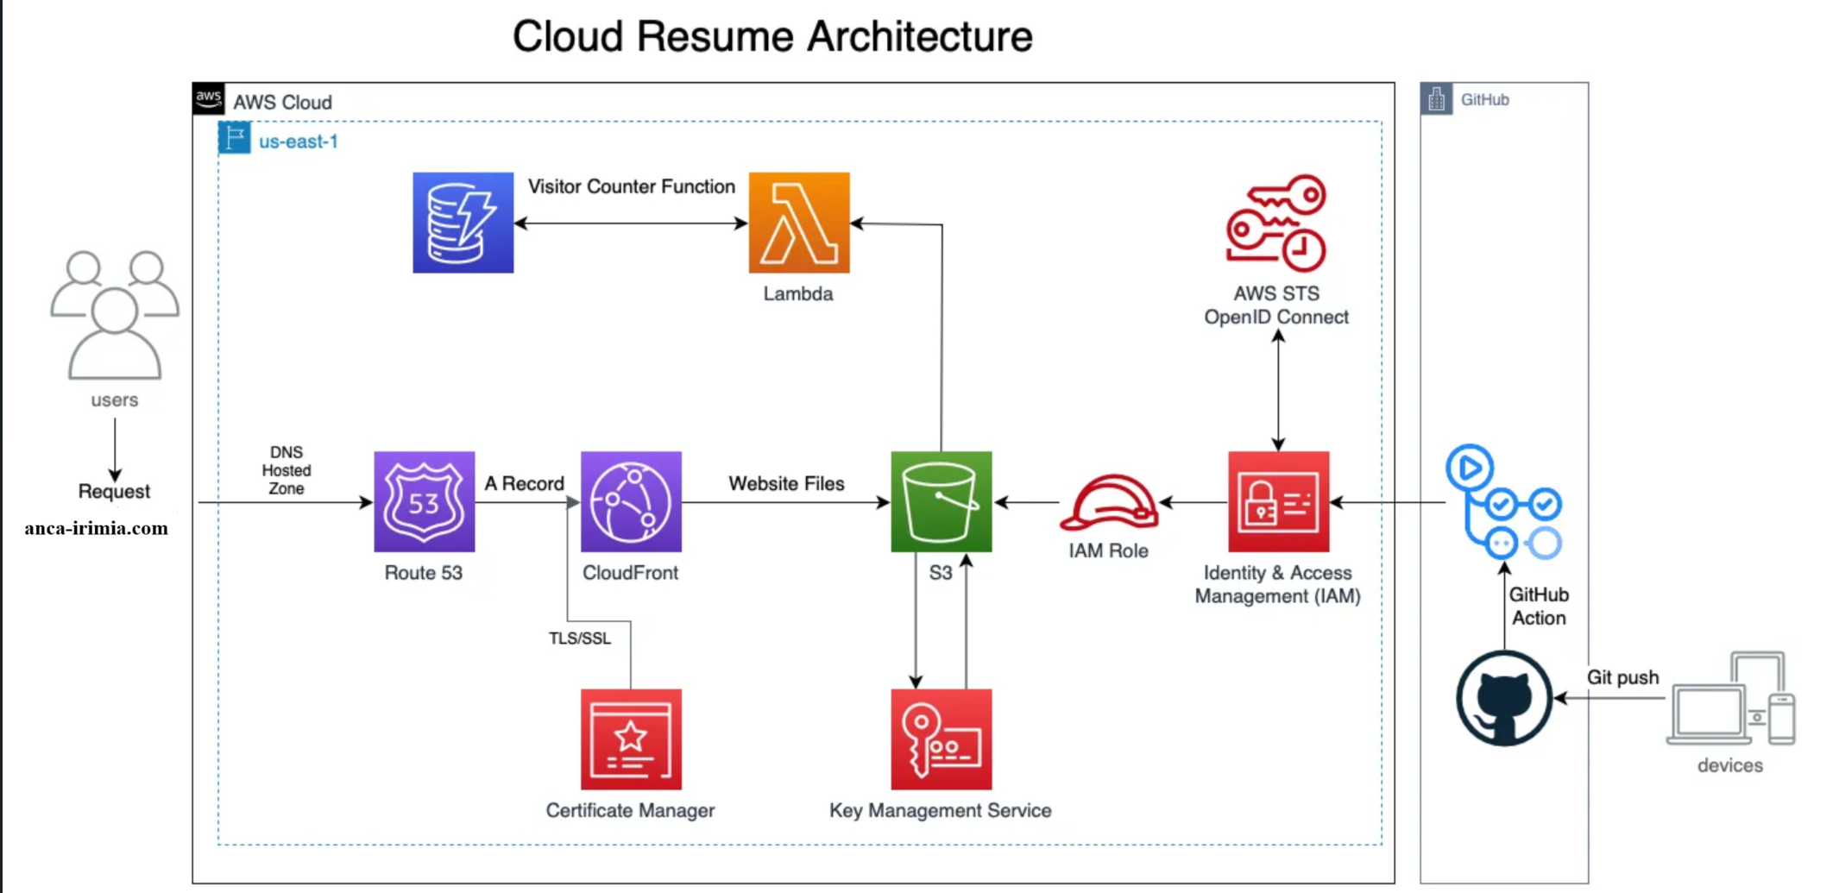Select the Visitor Counter Function label
This screenshot has width=1839, height=893.
point(632,186)
